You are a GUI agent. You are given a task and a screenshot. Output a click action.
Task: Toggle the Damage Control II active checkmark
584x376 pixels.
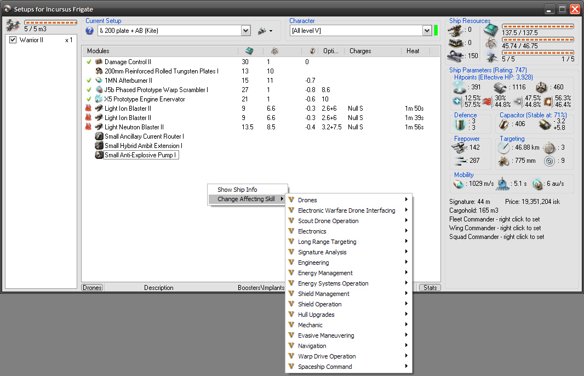click(89, 62)
